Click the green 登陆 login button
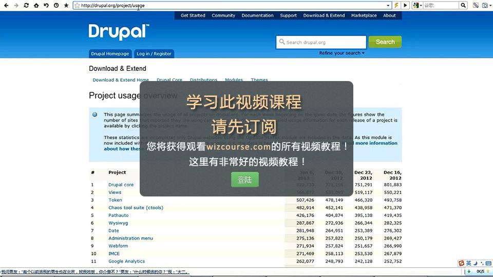The image size is (493, 277). 245,180
